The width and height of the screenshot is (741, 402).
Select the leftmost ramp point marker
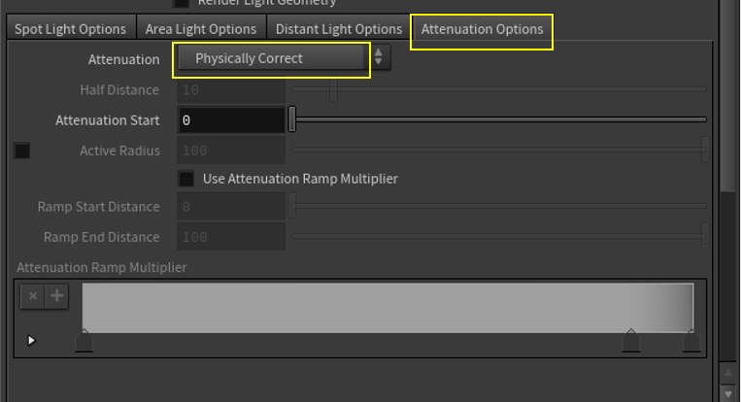pos(84,341)
